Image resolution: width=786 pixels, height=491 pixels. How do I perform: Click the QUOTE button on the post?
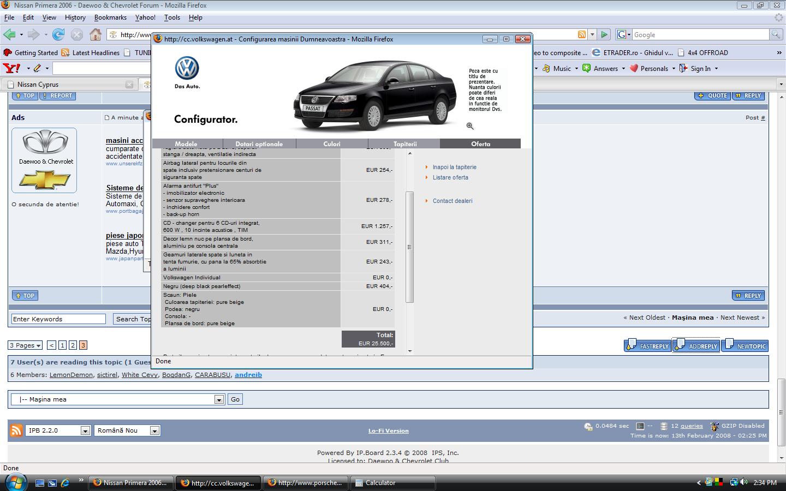click(x=712, y=95)
